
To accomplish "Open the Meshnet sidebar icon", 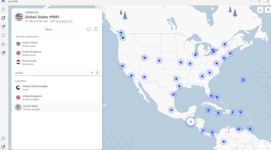I will tap(3, 44).
